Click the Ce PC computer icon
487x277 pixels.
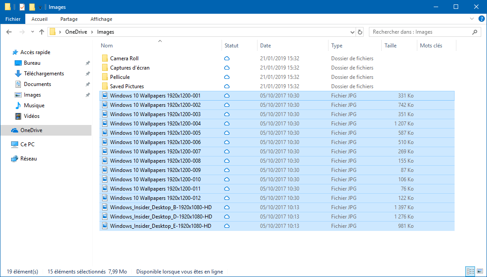(15, 144)
